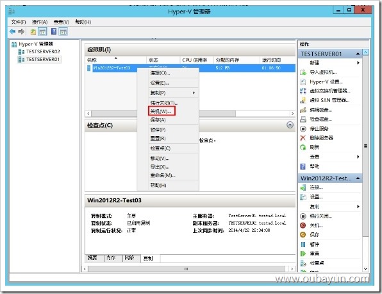The image size is (382, 294).
Task: Sort by CPU 使用率 column header
Action: click(x=197, y=60)
